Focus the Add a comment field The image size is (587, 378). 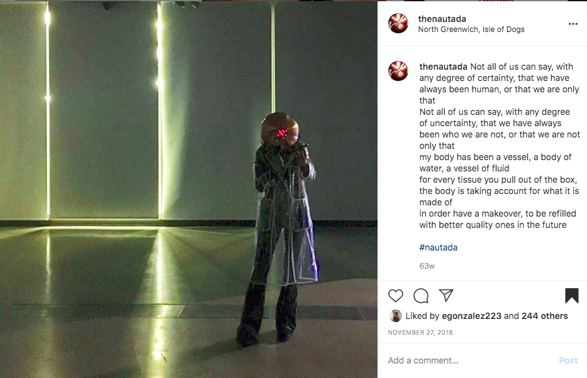pos(472,360)
